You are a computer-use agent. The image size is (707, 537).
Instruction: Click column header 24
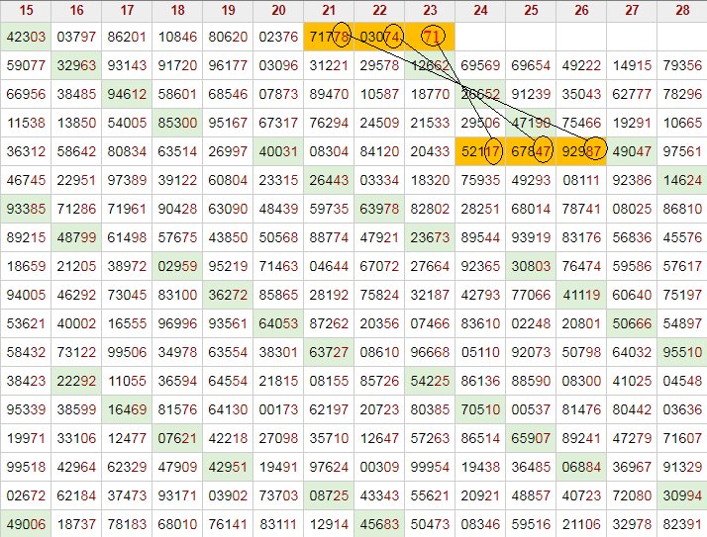[x=480, y=10]
